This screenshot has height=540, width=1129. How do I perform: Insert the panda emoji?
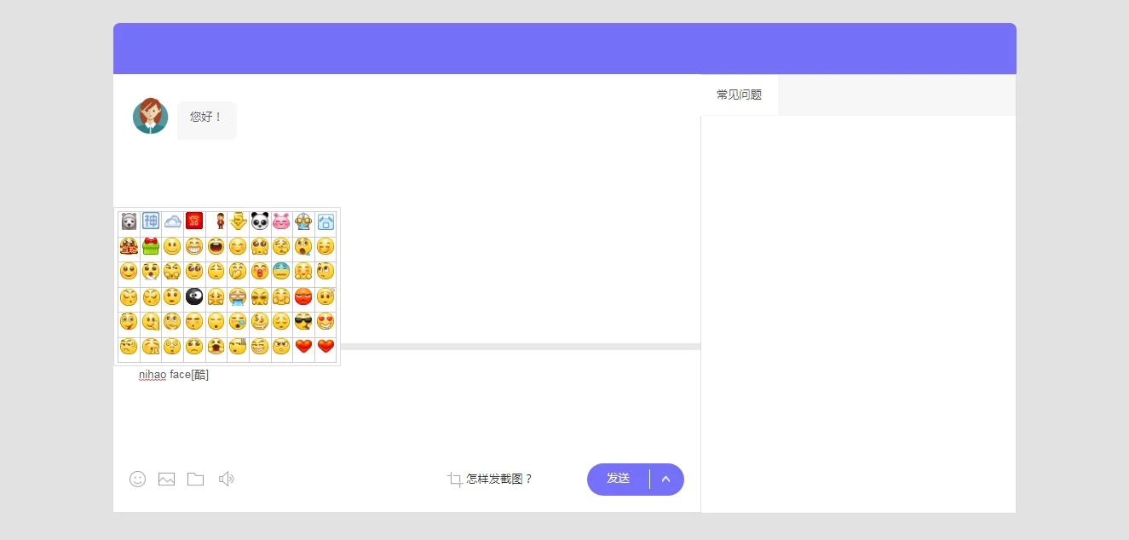coord(260,221)
